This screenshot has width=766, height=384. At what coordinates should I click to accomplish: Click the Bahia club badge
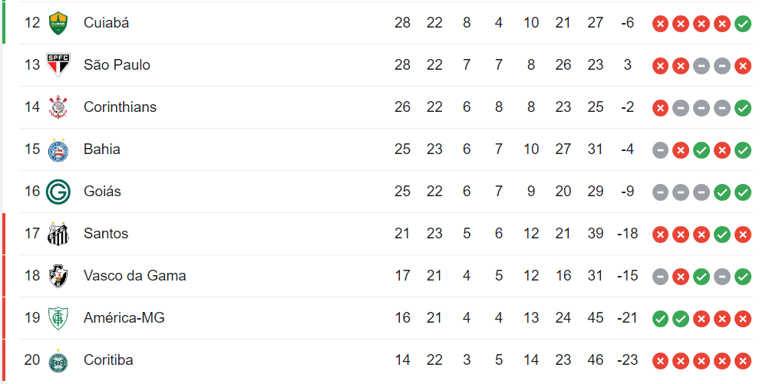click(x=58, y=149)
